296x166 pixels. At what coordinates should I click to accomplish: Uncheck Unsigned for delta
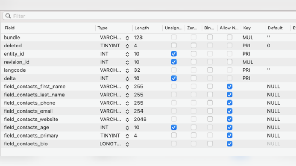coord(174,78)
